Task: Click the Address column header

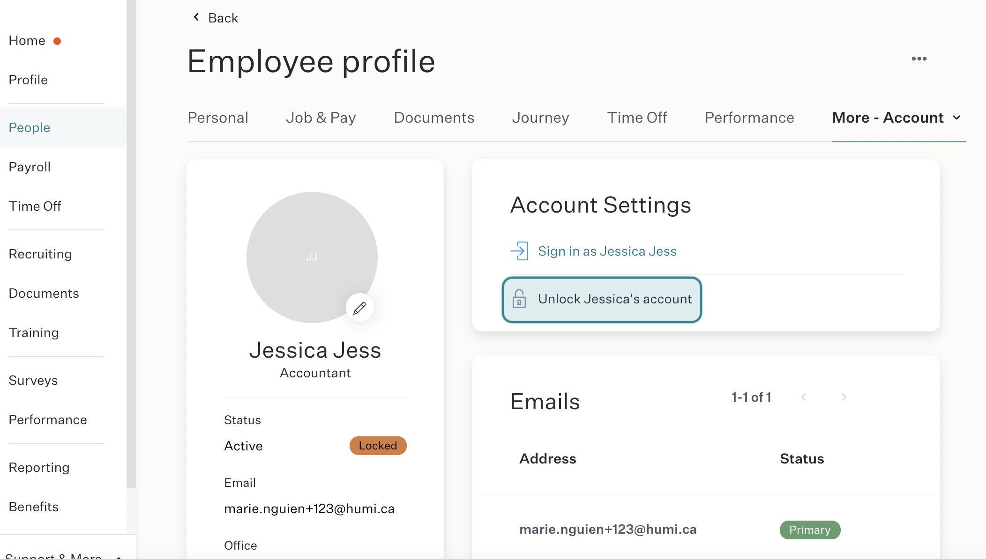Action: (547, 459)
